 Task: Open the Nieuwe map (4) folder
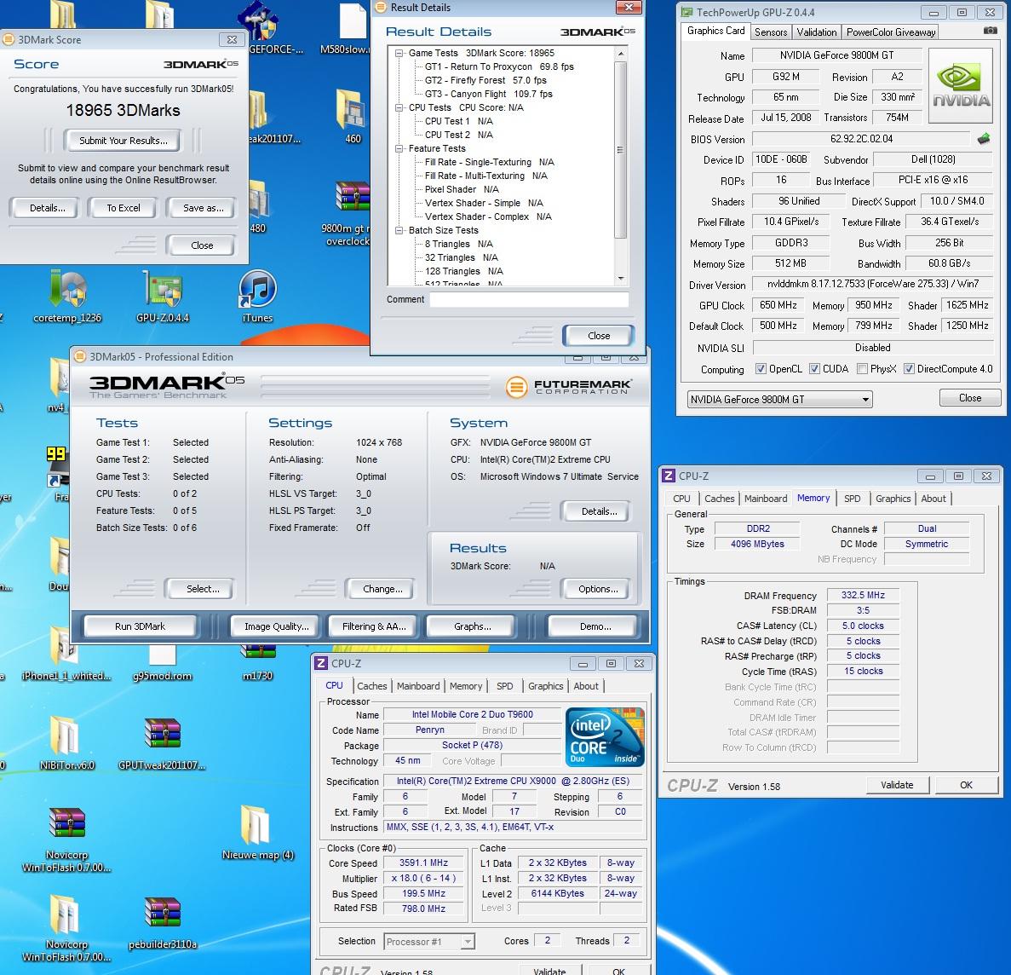257,833
